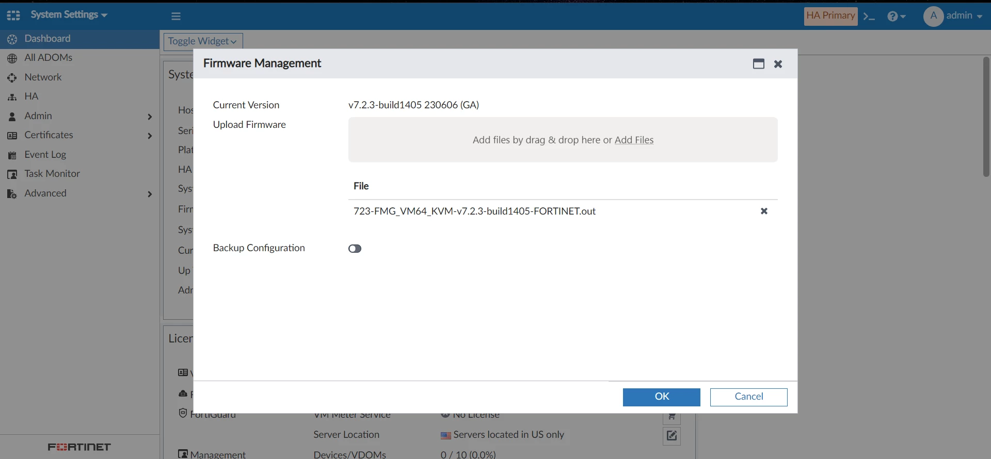Screen dimensions: 991x459
Task: Click the uploaded firmware file name
Action: [474, 211]
